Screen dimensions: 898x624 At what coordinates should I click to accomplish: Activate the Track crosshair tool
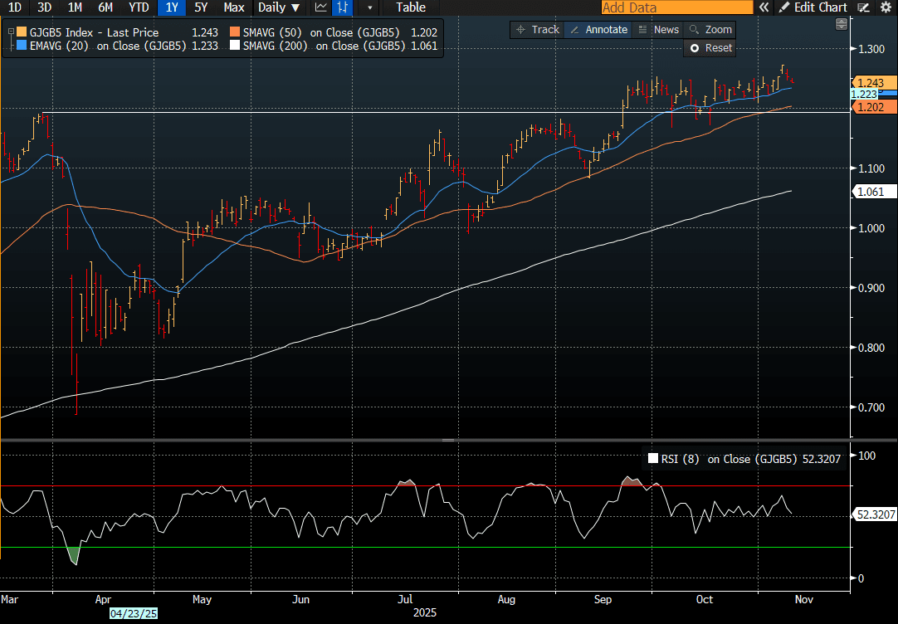[537, 29]
